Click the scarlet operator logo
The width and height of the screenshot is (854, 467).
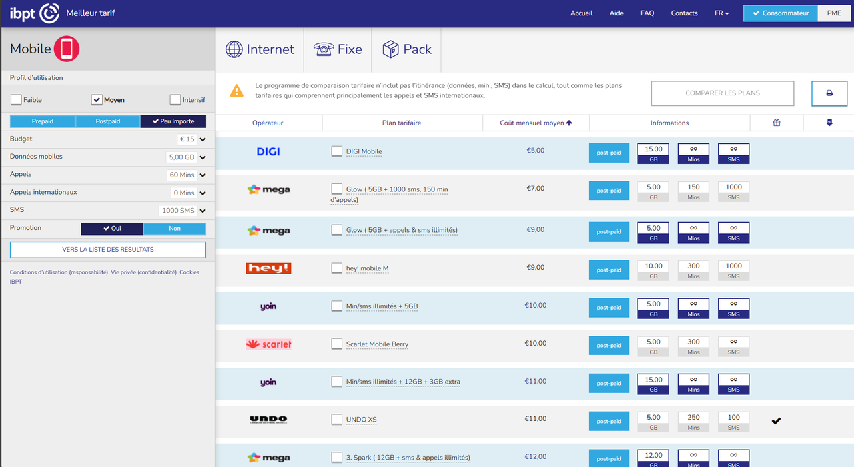click(268, 344)
